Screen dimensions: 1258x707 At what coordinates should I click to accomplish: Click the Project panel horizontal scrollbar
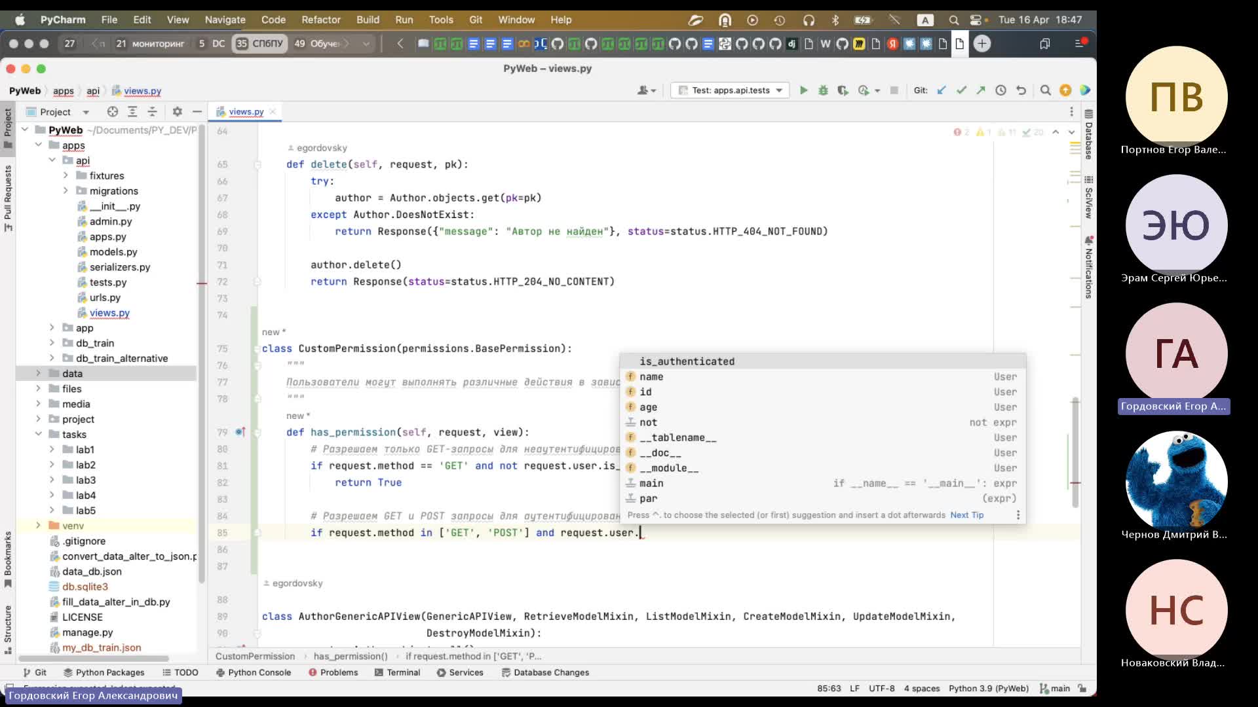point(94,658)
